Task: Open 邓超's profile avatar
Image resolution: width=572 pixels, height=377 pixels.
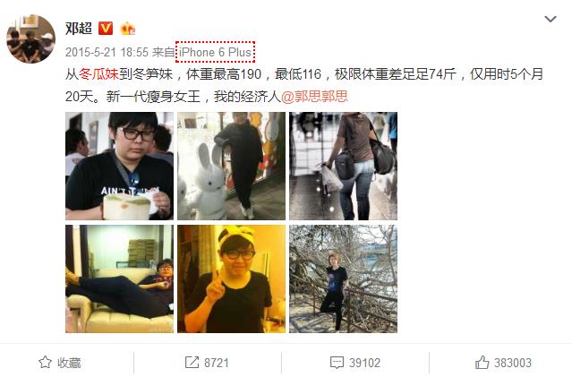Action: tap(31, 39)
